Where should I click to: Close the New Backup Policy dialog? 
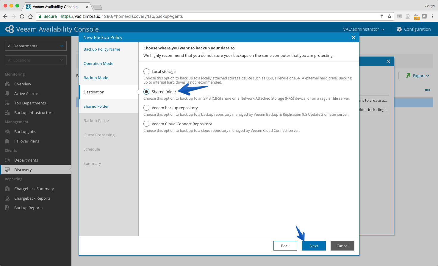coord(353,37)
